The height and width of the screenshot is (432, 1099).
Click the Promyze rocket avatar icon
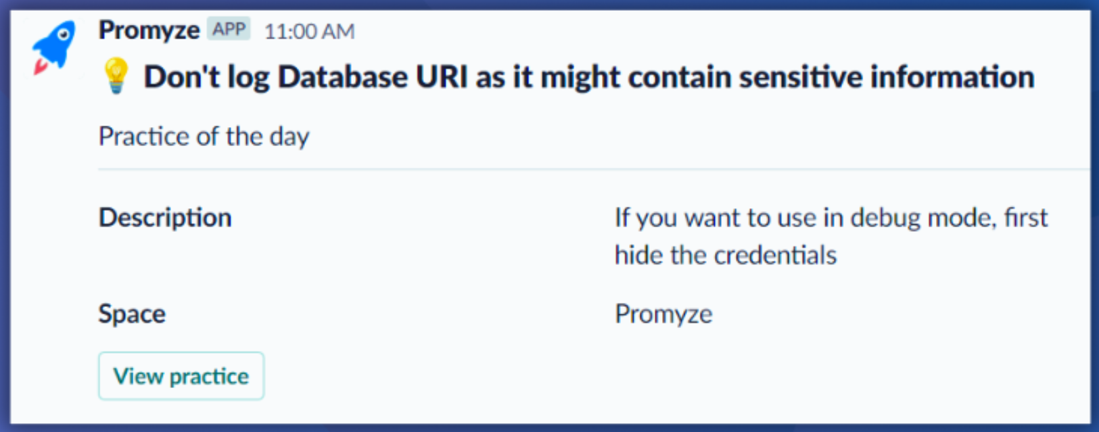point(54,46)
